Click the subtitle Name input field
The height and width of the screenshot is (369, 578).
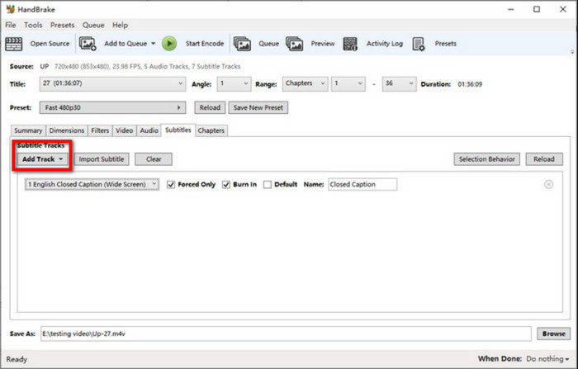[x=362, y=184]
